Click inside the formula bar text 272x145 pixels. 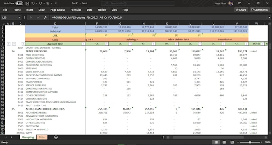[x=87, y=18]
